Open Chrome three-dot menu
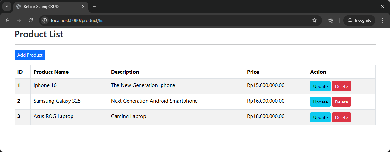This screenshot has height=152, width=390. point(382,20)
